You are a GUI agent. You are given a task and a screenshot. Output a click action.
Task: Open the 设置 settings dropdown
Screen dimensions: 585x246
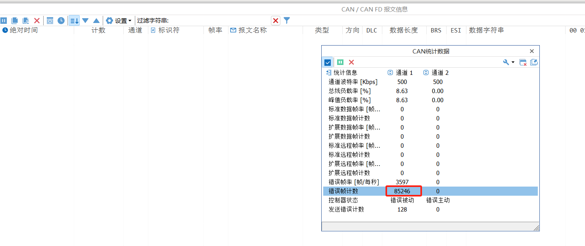point(119,21)
